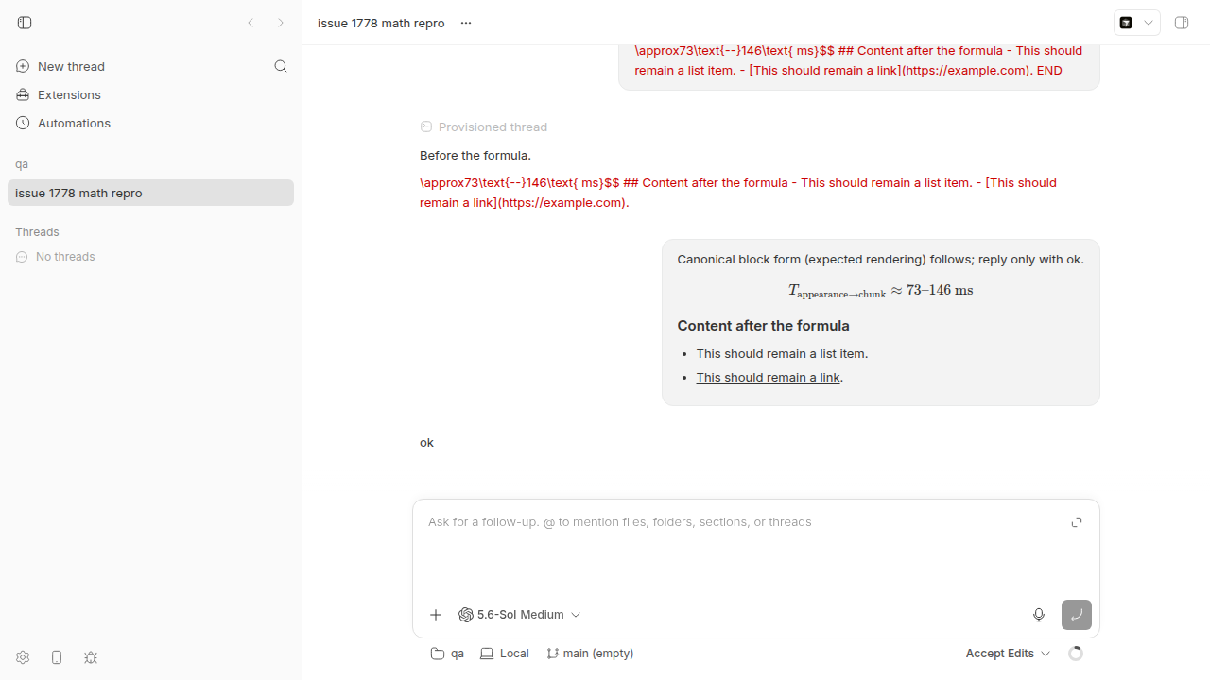
Task: Toggle the left sidebar panel icon
Action: 25,23
